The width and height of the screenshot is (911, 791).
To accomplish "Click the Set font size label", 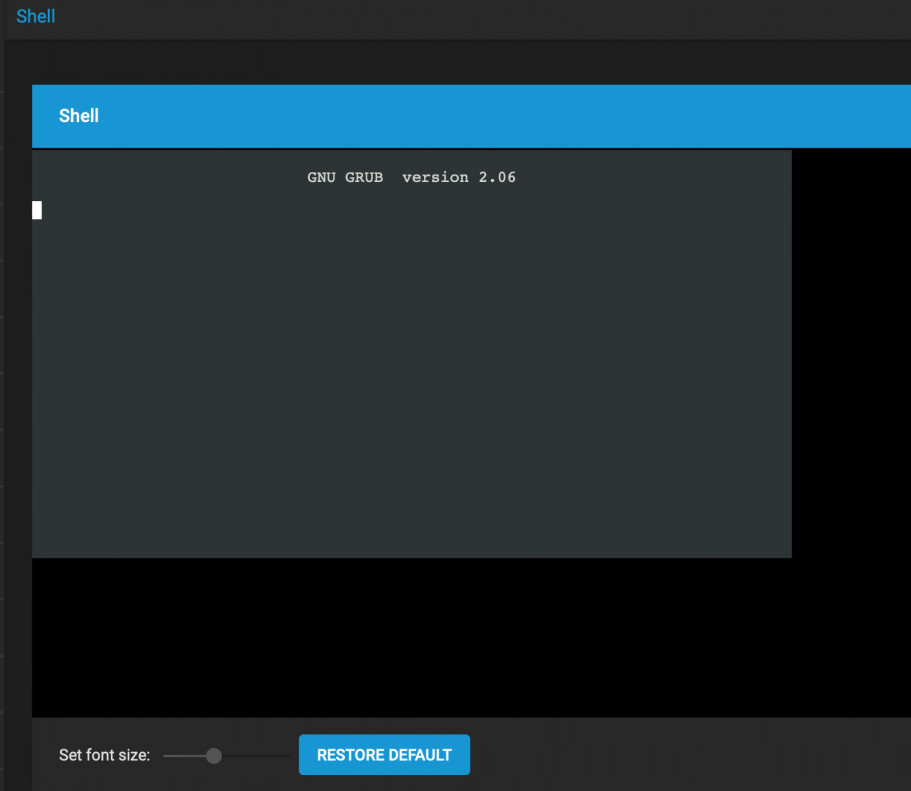I will tap(105, 755).
